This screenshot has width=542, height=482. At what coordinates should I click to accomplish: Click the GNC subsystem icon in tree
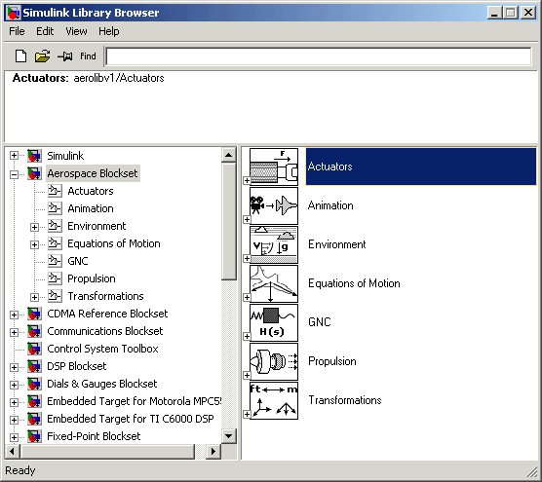pyautogui.click(x=55, y=261)
